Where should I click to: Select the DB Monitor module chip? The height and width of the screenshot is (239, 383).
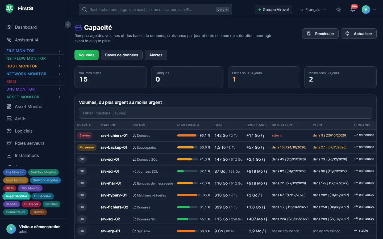click(x=43, y=196)
